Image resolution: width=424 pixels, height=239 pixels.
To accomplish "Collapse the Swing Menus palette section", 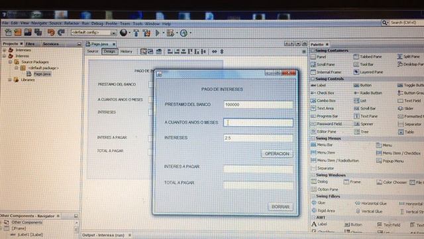I will pos(313,138).
